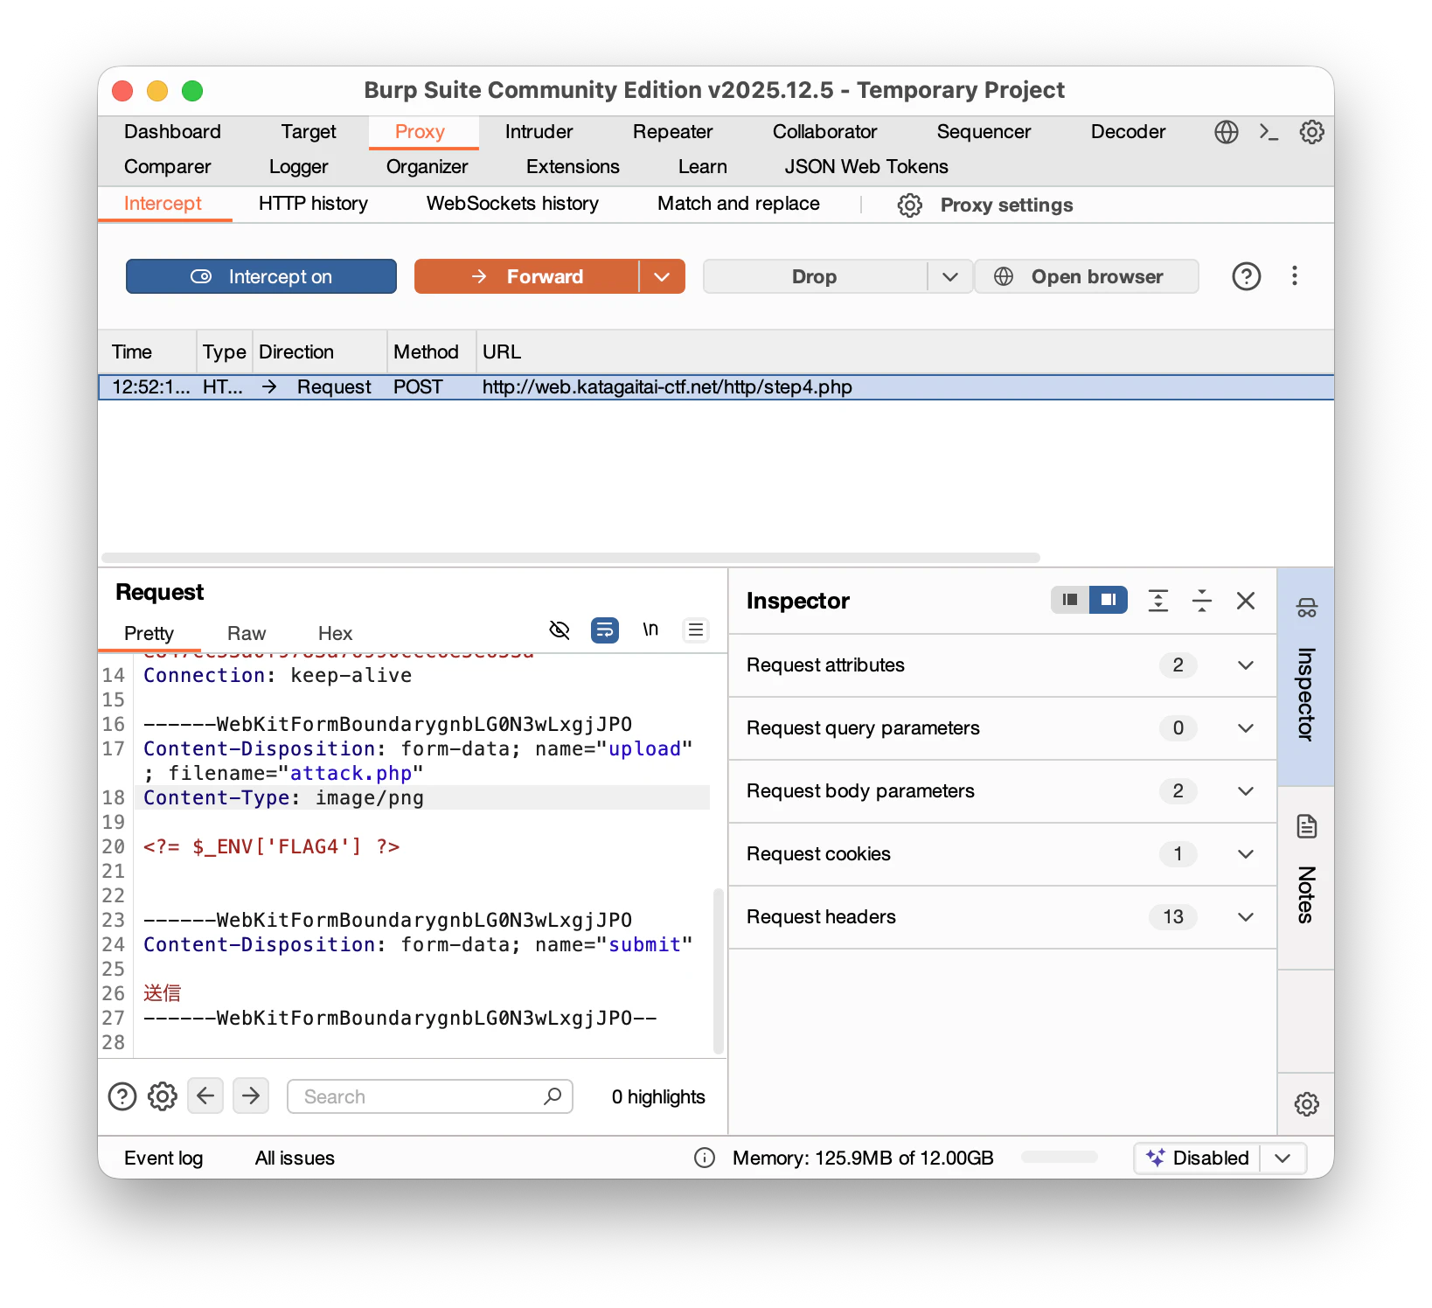Click the Forward button
This screenshot has width=1432, height=1308.
tap(526, 276)
